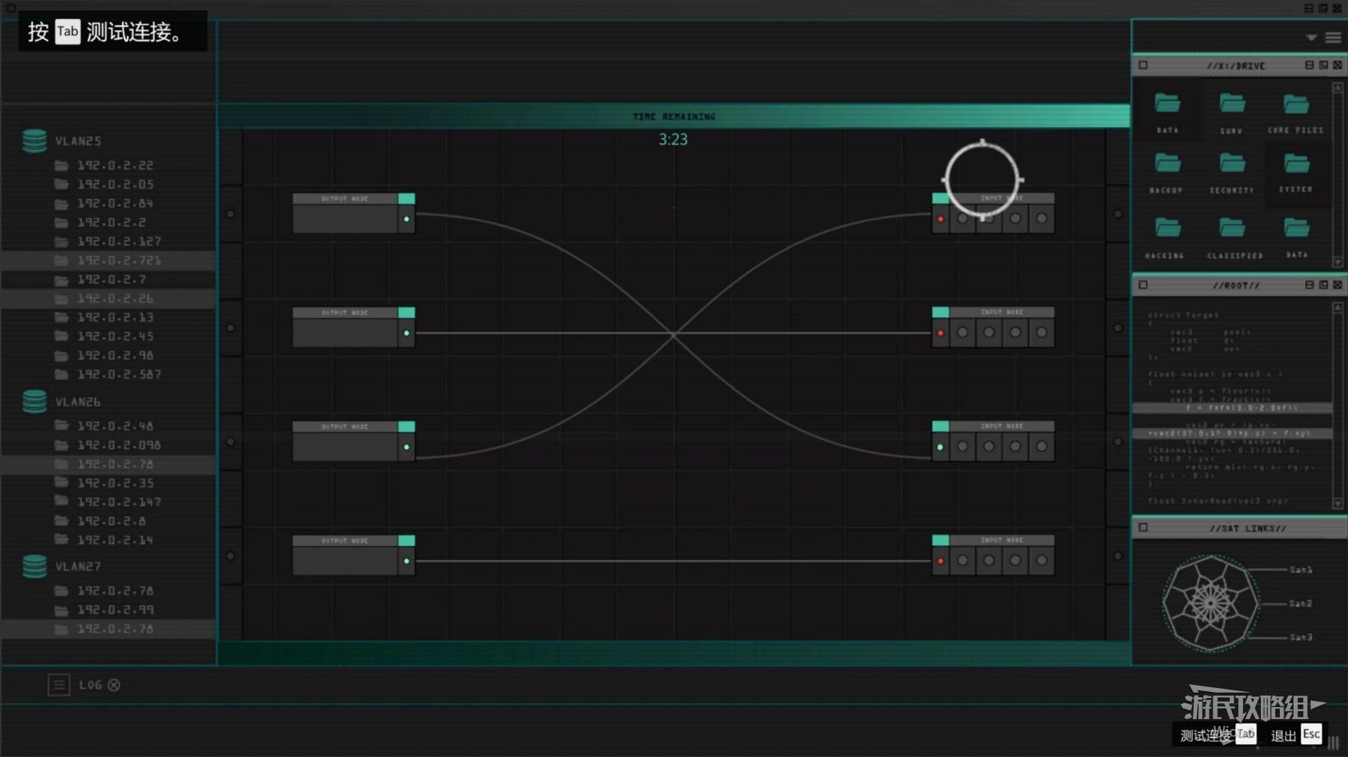Select host 192.0.2.098 under VLAN26
The width and height of the screenshot is (1348, 757).
click(119, 444)
